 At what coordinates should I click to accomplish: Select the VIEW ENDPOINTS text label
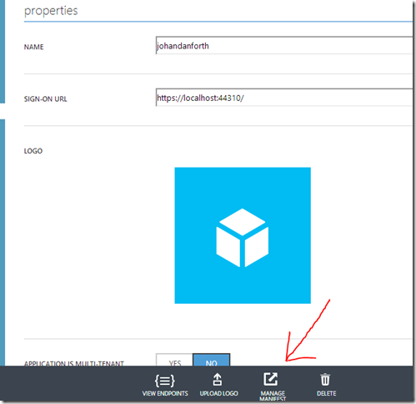coord(165,393)
